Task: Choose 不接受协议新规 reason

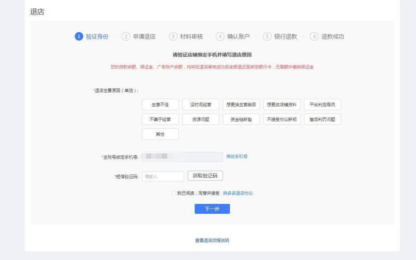Action: tap(282, 120)
